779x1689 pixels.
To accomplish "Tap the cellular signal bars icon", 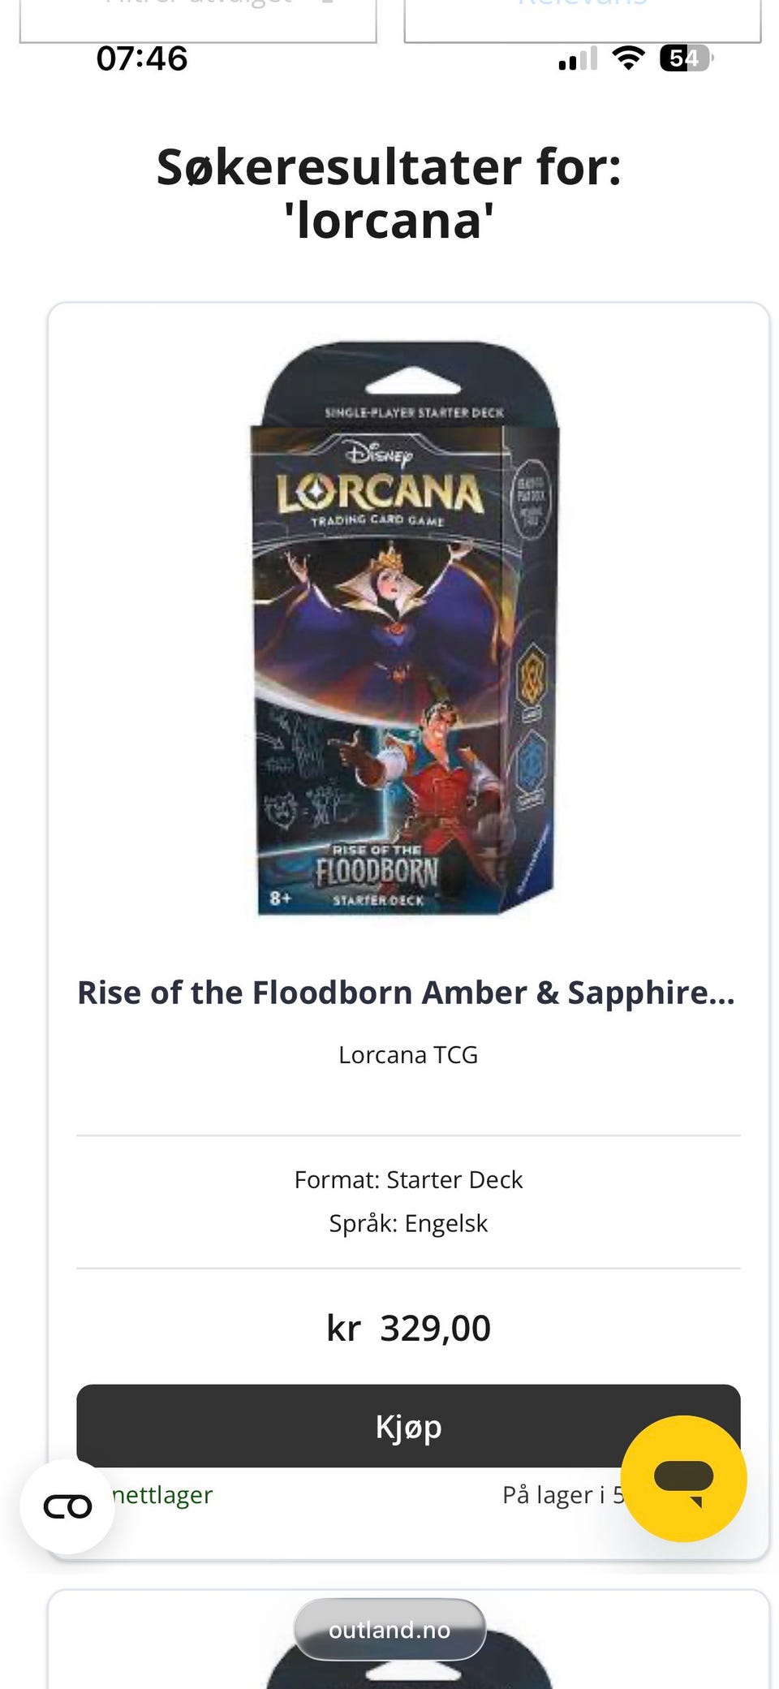I will click(578, 59).
